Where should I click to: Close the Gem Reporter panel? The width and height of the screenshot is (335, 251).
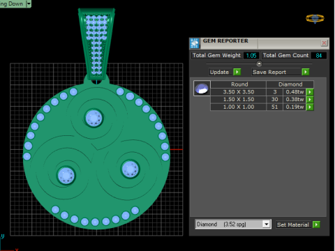tap(324, 43)
